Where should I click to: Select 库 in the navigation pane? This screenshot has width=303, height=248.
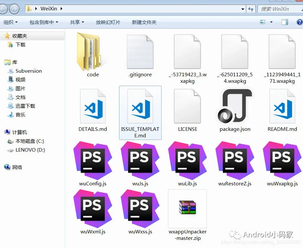(x=15, y=62)
